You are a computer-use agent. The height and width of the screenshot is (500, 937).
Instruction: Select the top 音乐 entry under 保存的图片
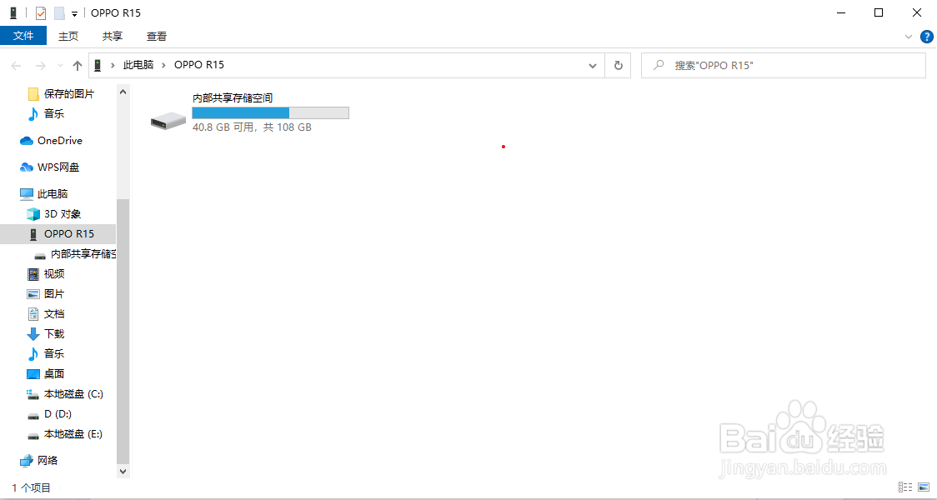coord(54,113)
